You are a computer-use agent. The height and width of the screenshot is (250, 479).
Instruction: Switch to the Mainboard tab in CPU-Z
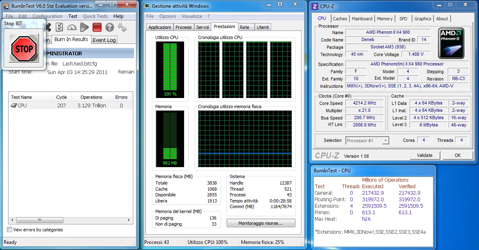362,19
